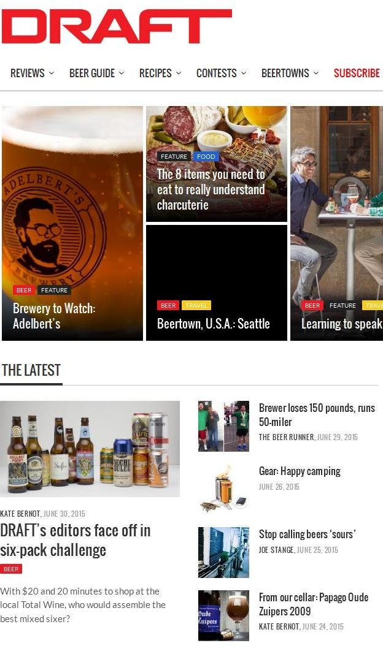The image size is (383, 654).
Task: Click the red BEER tag under six-pack headline
Action: 11,569
